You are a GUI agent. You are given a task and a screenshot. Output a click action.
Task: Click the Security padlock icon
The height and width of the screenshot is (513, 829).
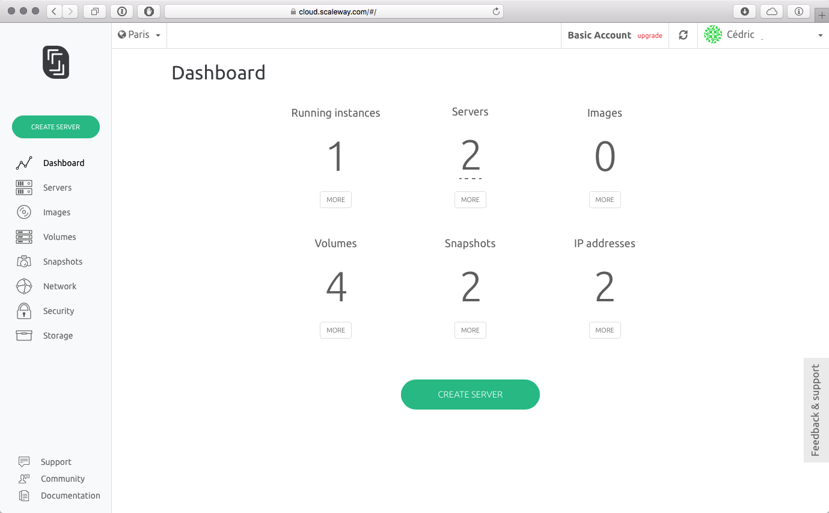pyautogui.click(x=24, y=311)
